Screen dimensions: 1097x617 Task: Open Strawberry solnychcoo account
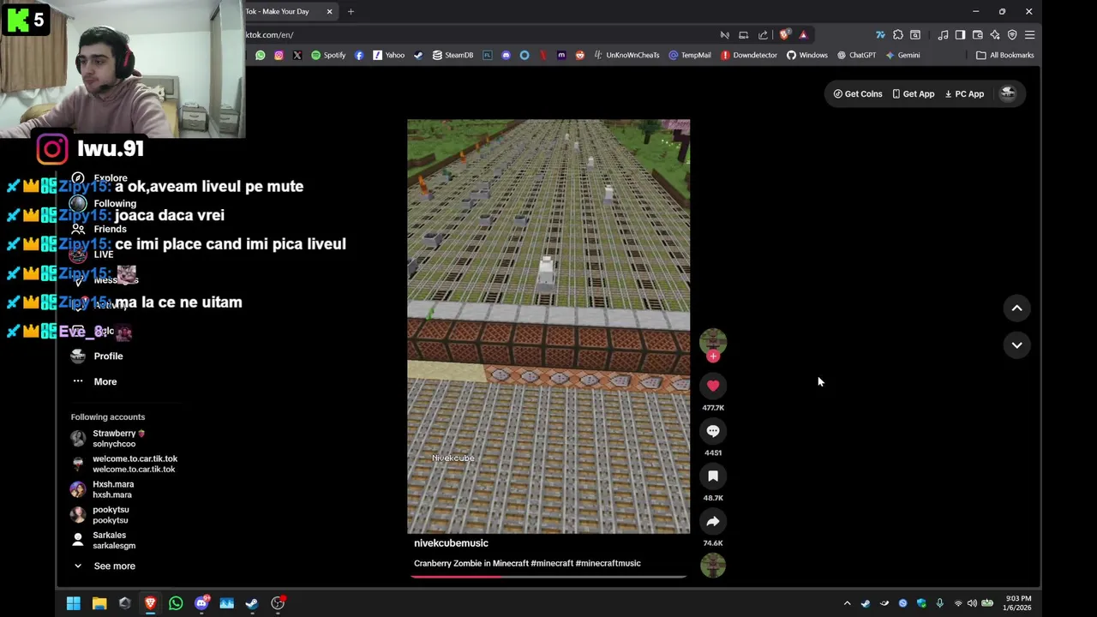[109, 439]
